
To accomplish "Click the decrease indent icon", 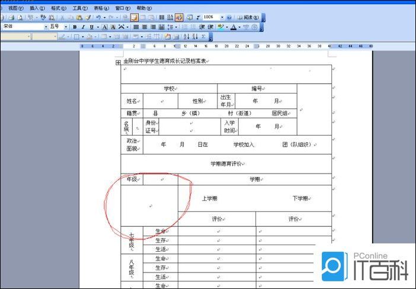I will click(x=201, y=27).
